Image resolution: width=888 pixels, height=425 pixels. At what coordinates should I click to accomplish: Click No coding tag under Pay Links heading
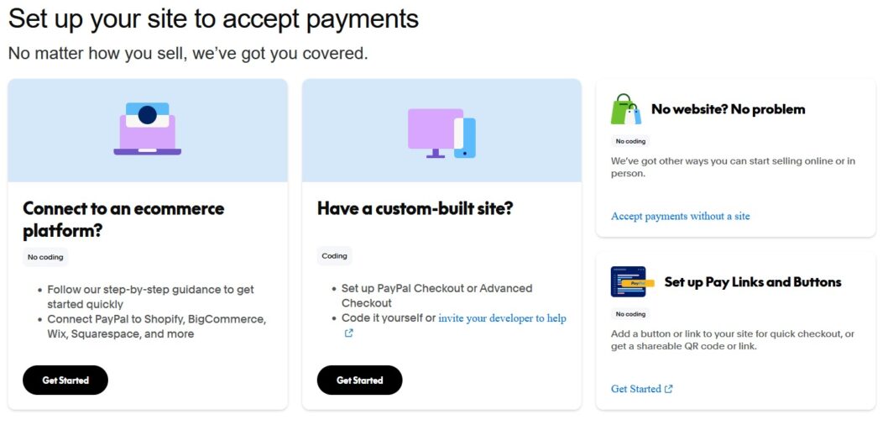coord(630,314)
